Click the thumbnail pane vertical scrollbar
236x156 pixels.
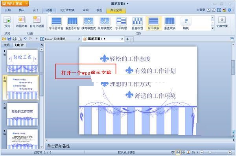42,74
